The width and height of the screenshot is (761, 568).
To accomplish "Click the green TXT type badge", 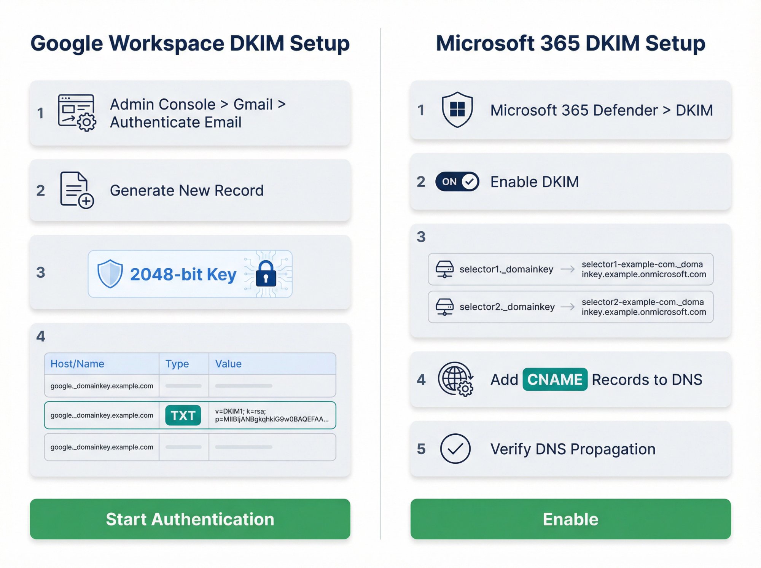I will [183, 415].
